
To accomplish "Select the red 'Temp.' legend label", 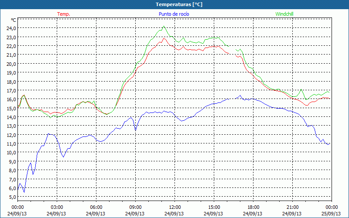I will [64, 14].
